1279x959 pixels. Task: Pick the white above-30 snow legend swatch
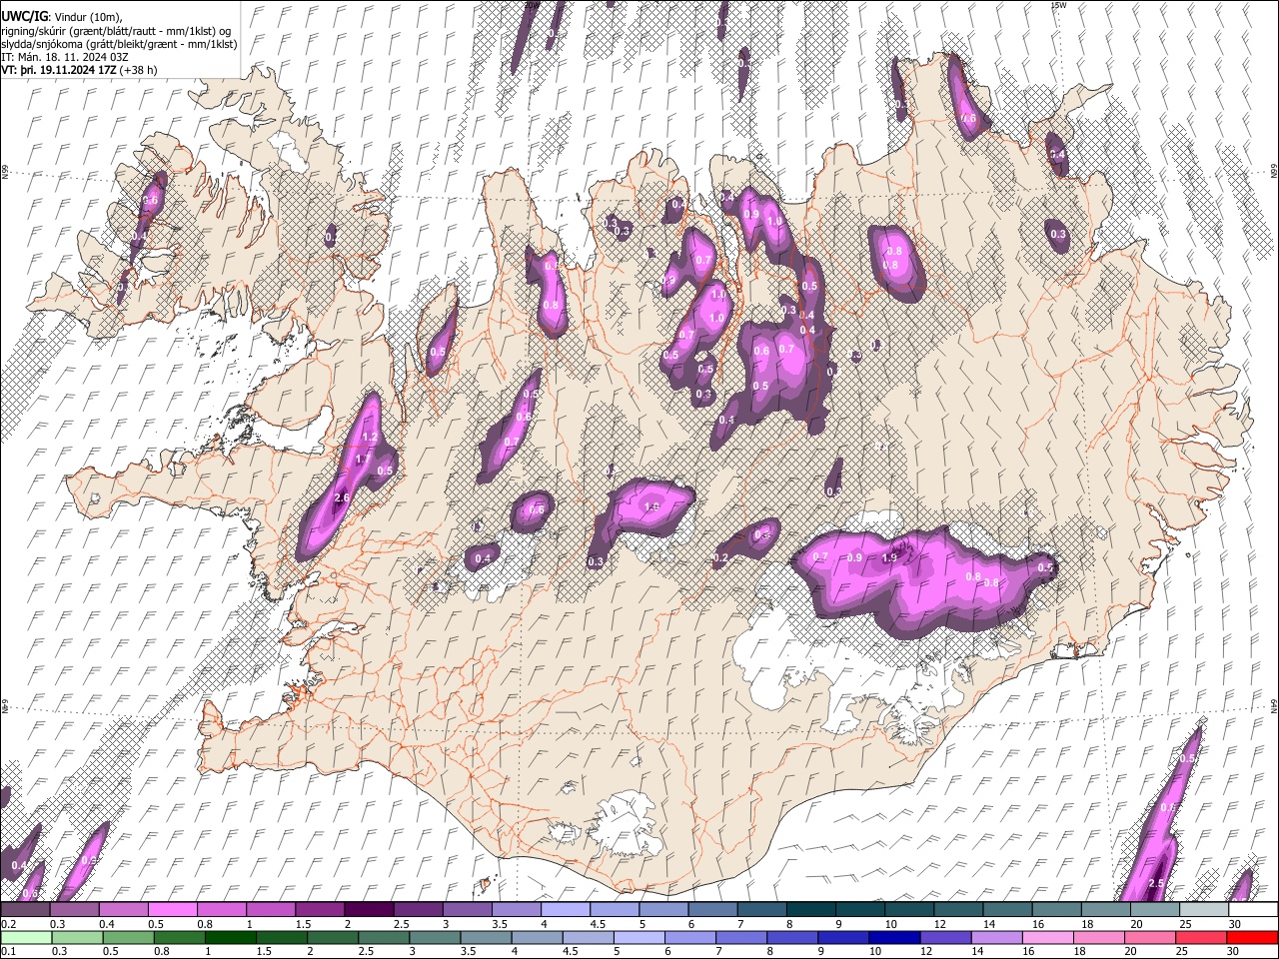click(1253, 910)
